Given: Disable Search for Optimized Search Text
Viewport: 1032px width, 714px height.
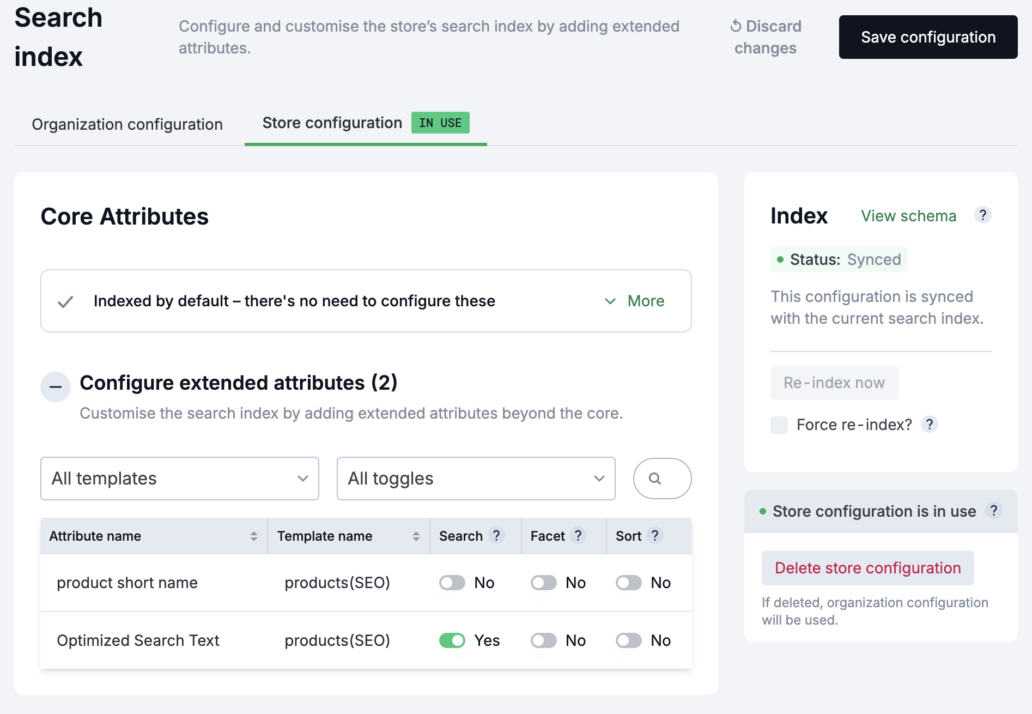Looking at the screenshot, I should click(x=452, y=640).
